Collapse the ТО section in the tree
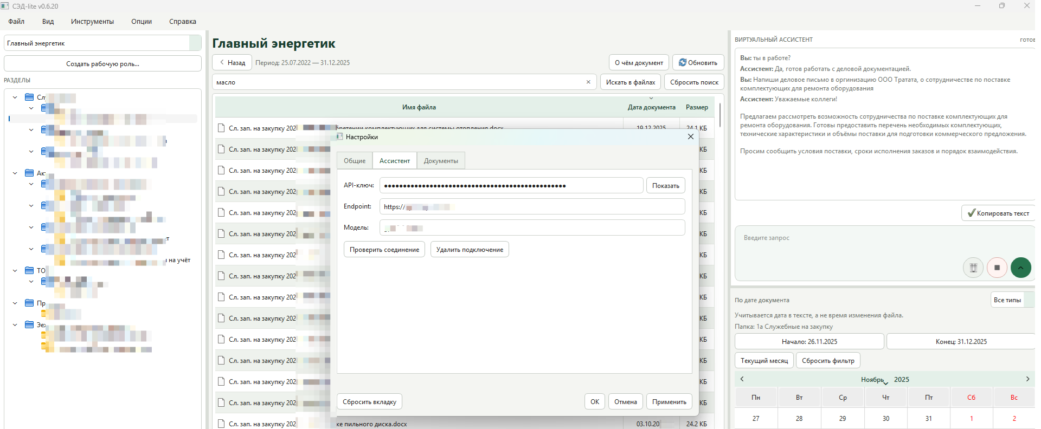 (x=15, y=270)
